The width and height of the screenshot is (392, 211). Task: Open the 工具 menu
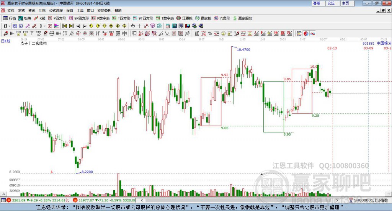[x=80, y=10]
